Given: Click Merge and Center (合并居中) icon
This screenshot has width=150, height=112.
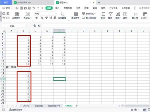Looking at the screenshot, I should tap(17, 14).
